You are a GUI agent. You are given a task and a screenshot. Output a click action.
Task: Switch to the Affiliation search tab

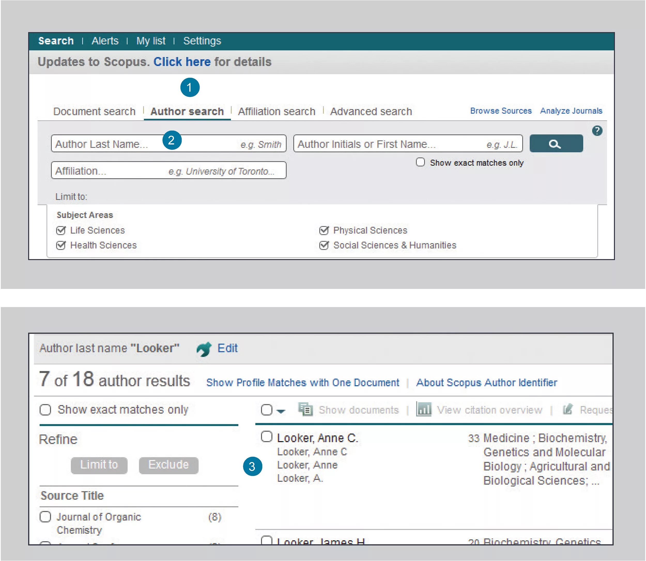pyautogui.click(x=276, y=111)
